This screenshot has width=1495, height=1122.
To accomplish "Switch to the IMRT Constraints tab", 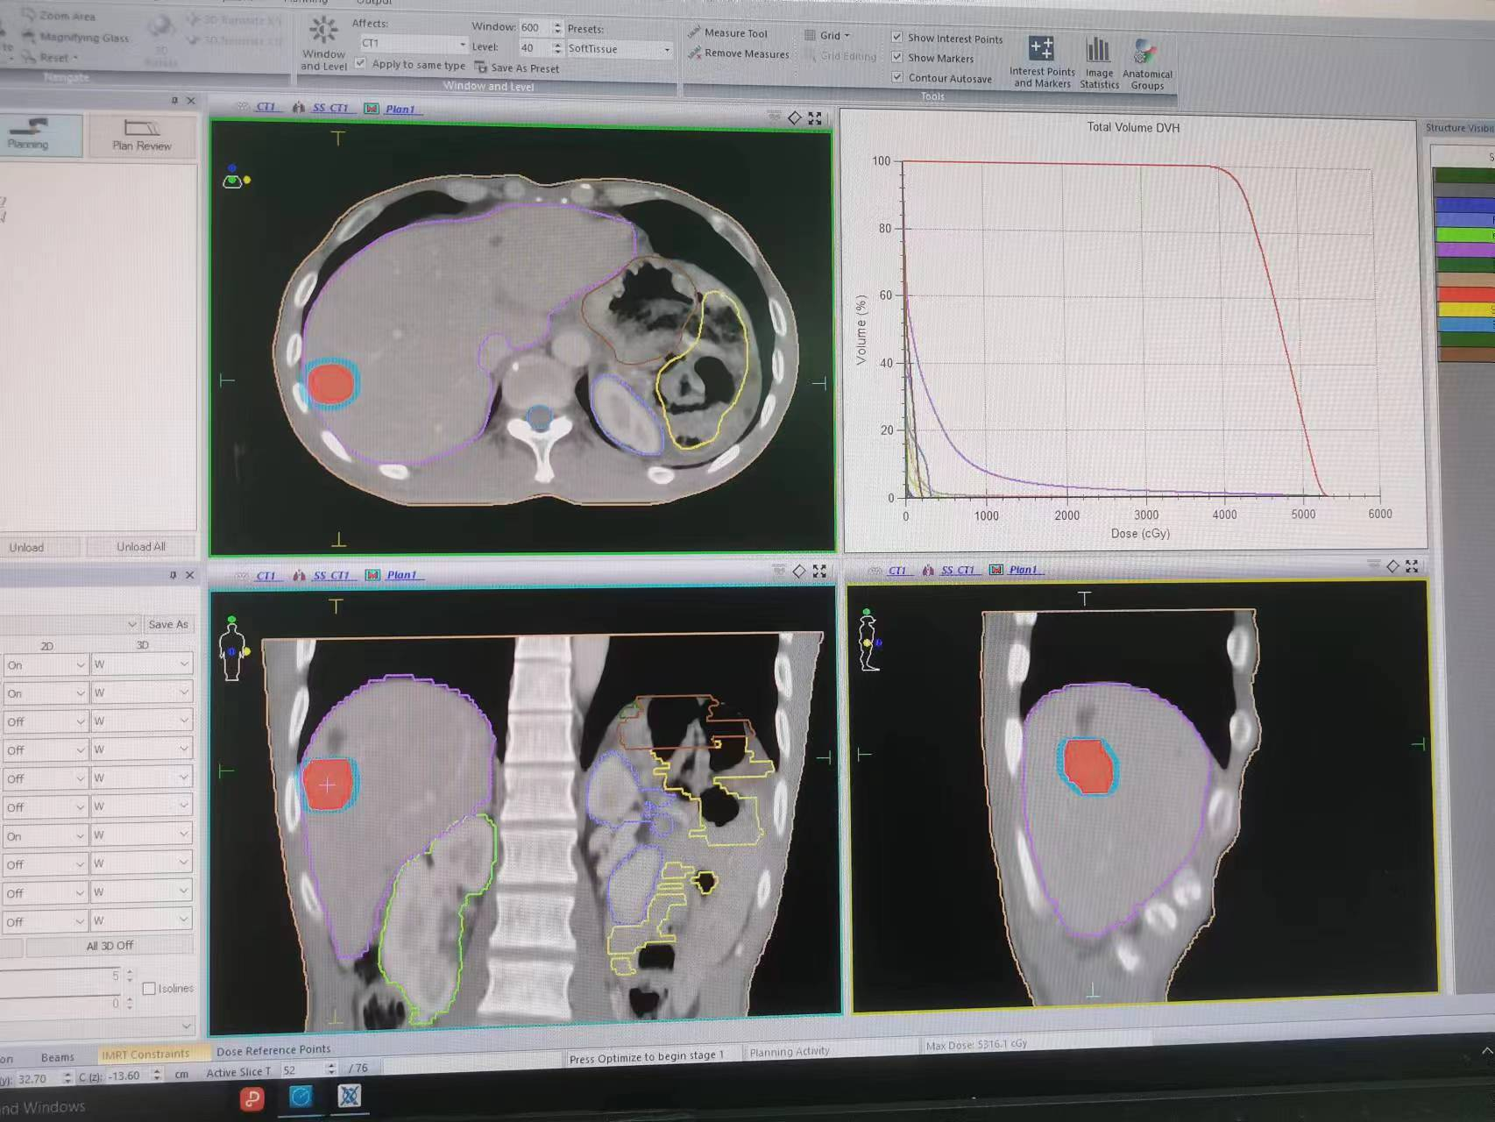I will pyautogui.click(x=145, y=1055).
